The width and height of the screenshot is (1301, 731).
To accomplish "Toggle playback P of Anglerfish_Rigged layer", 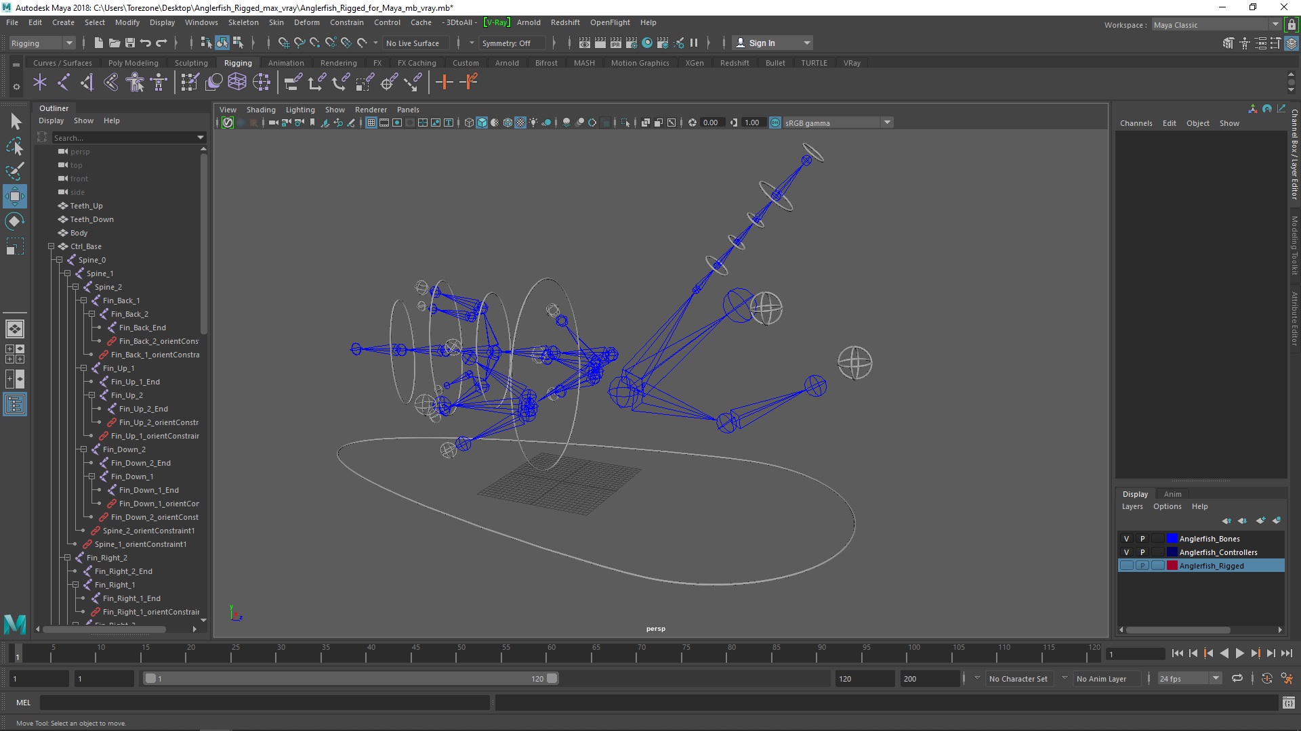I will click(x=1142, y=566).
